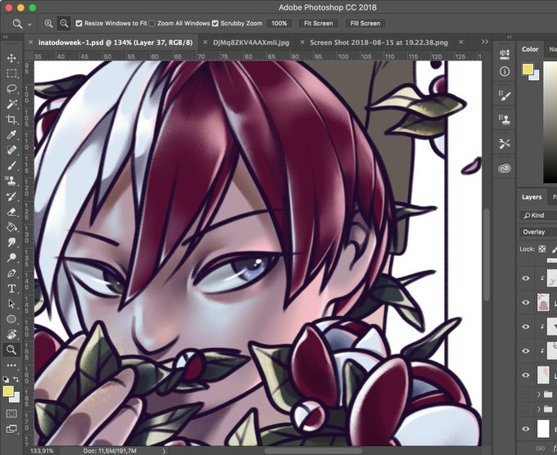Image resolution: width=557 pixels, height=455 pixels.
Task: Select the Paint Bucket tool
Action: [11, 227]
